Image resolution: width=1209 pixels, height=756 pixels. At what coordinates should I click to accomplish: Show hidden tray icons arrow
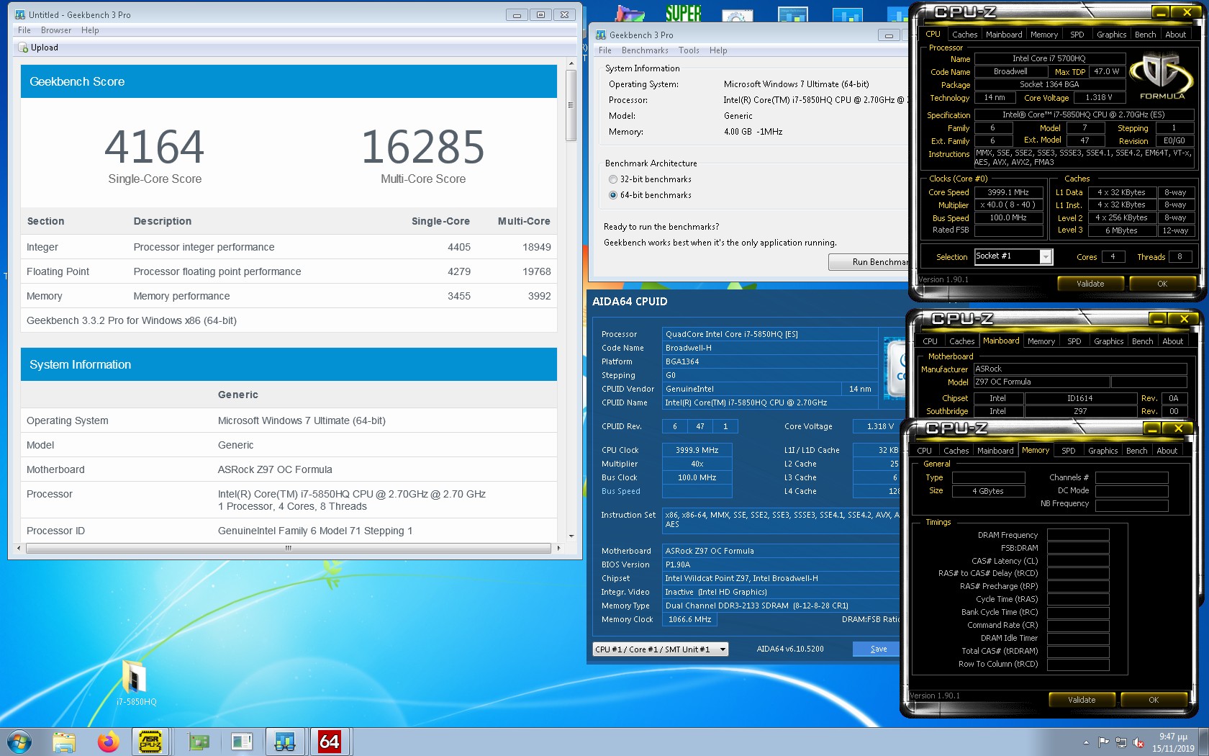(x=1086, y=742)
